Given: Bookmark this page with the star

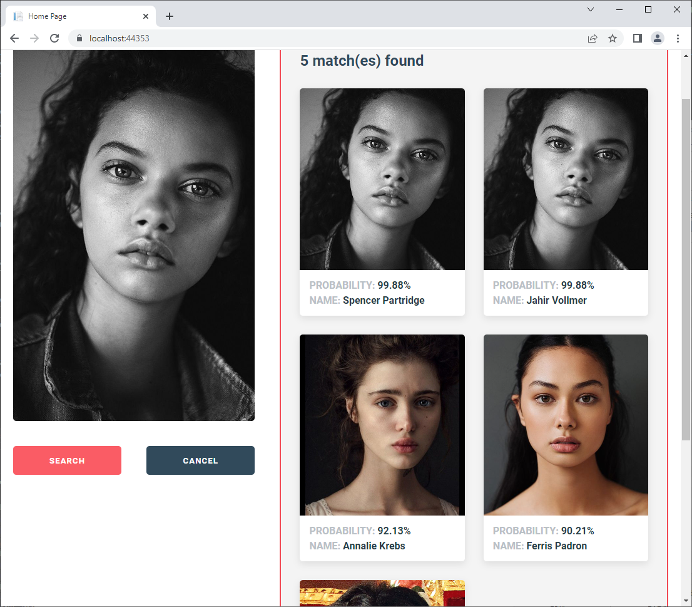Looking at the screenshot, I should 612,38.
